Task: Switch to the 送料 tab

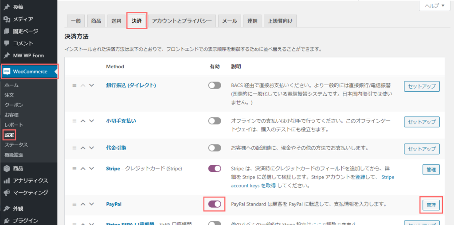Action: click(x=116, y=21)
